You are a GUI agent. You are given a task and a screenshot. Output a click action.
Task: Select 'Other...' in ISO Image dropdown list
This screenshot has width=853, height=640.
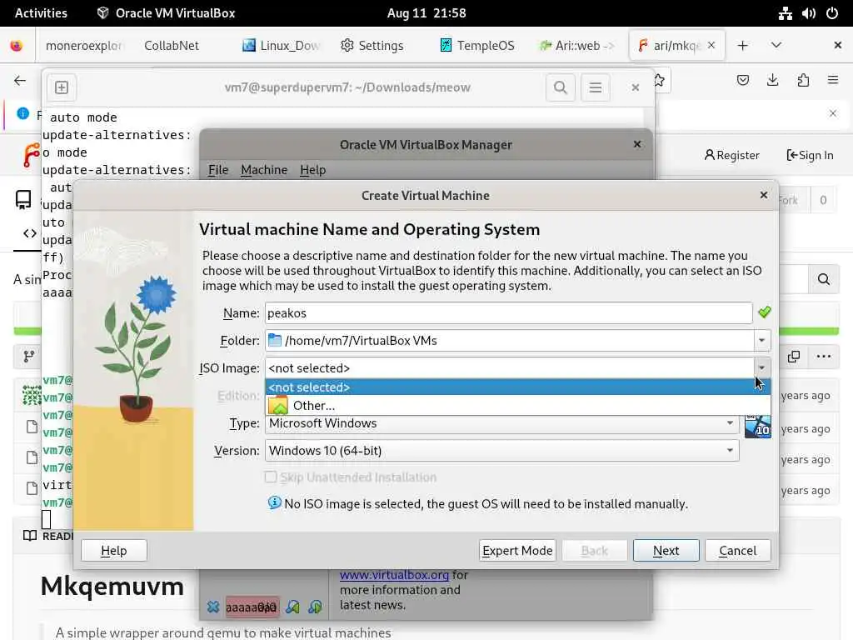coord(517,406)
